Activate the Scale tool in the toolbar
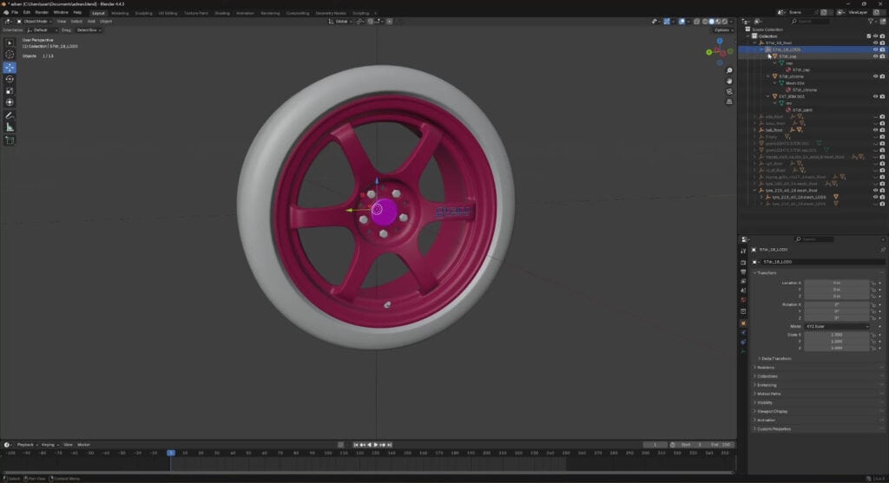The height and width of the screenshot is (483, 889). tap(10, 90)
